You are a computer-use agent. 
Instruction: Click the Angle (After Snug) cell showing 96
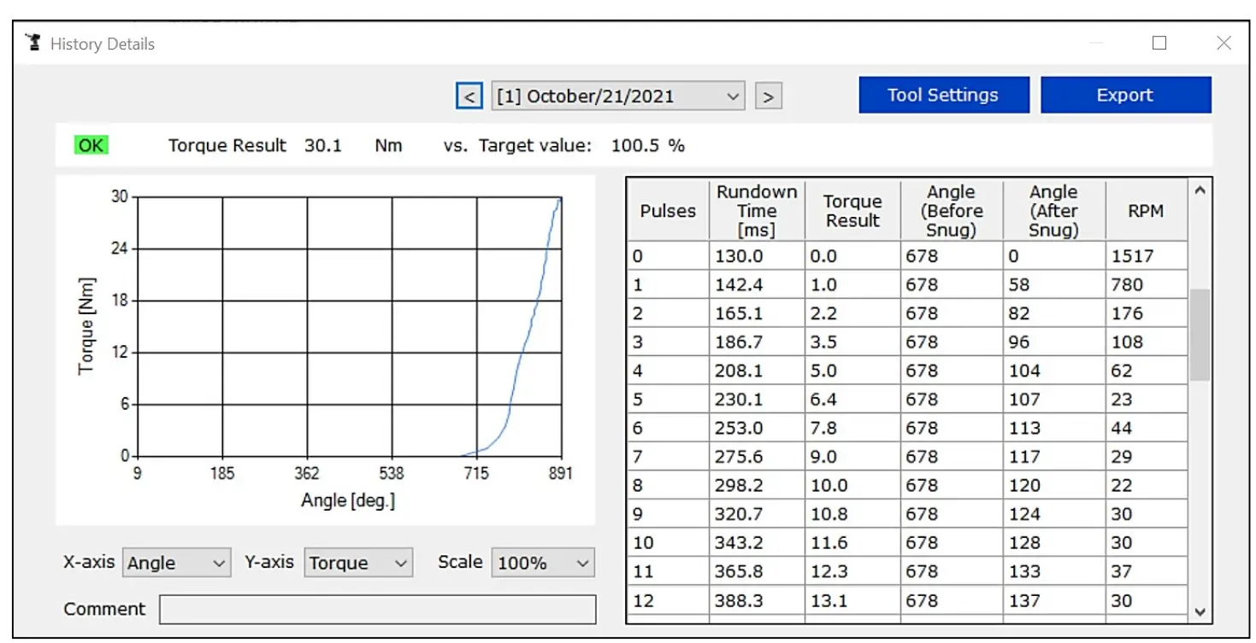pos(1054,342)
